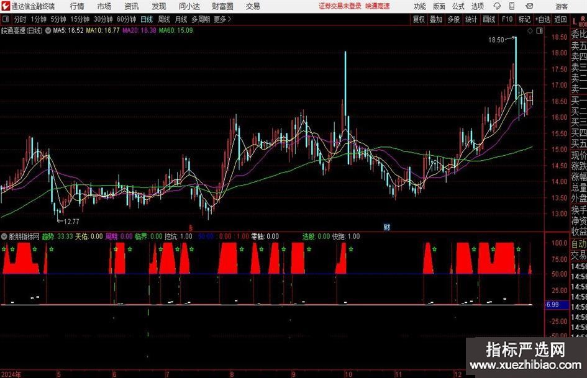This screenshot has width=587, height=378.
Task: Expand the 股朋指标网 indicator dropdown
Action: click(4, 236)
